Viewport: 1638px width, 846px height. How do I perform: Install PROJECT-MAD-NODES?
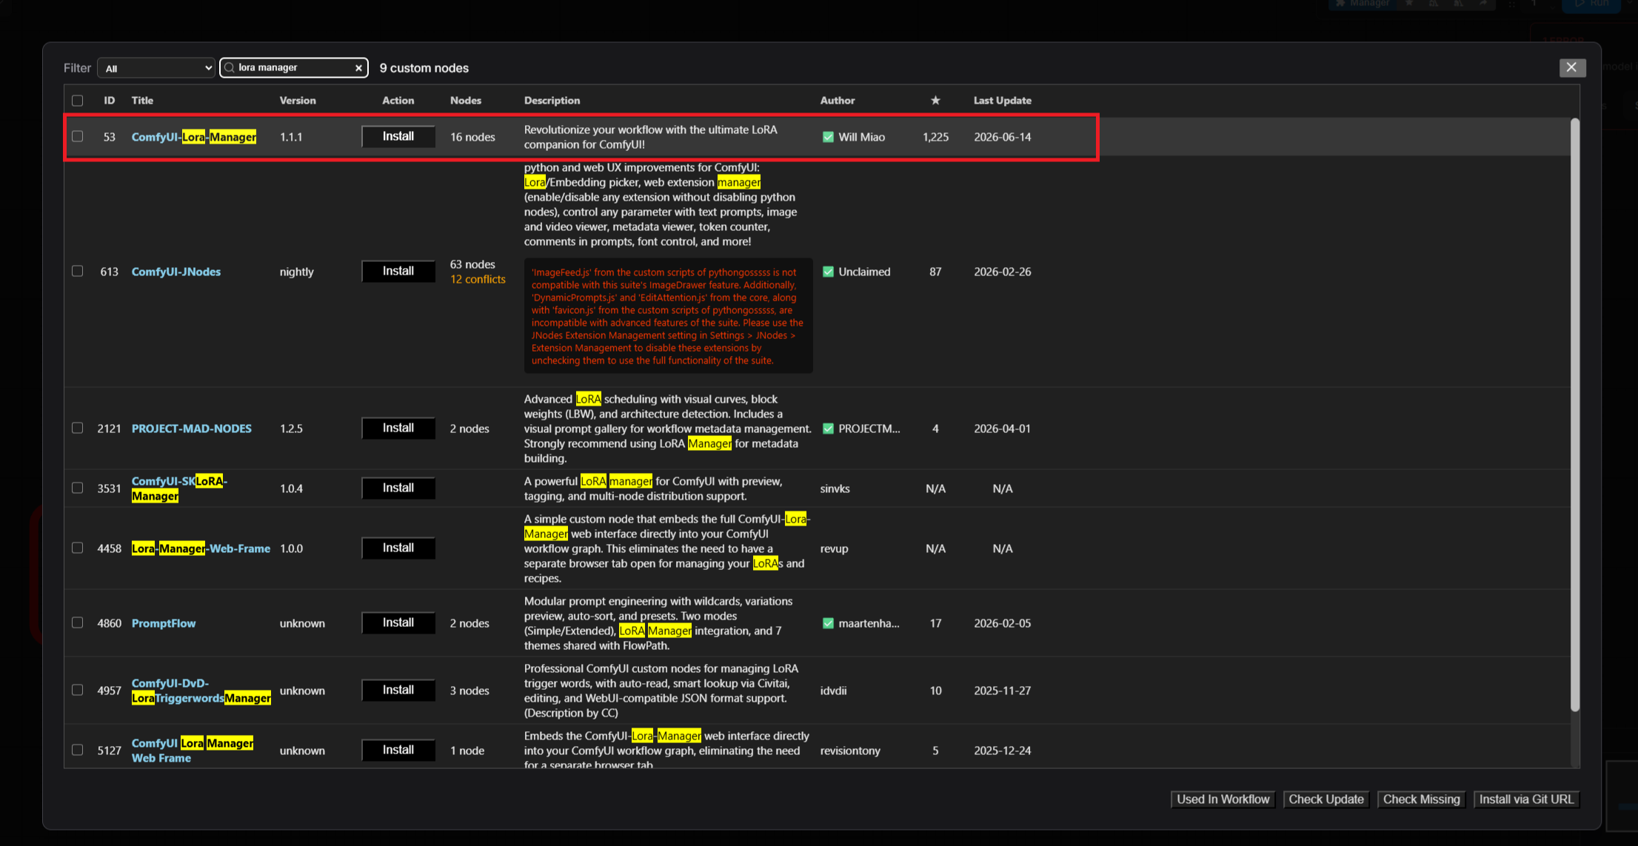pos(398,428)
